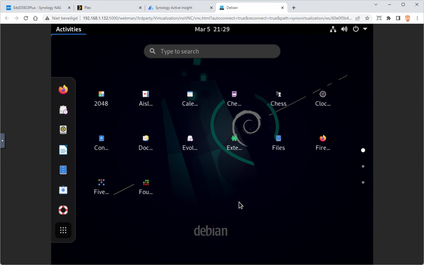Image resolution: width=424 pixels, height=265 pixels.
Task: Launch Fire... from the app grid
Action: point(323,143)
